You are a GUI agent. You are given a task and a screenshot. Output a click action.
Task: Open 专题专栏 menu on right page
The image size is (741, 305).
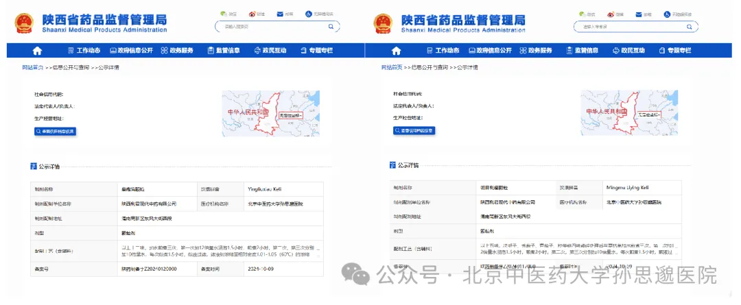675,51
